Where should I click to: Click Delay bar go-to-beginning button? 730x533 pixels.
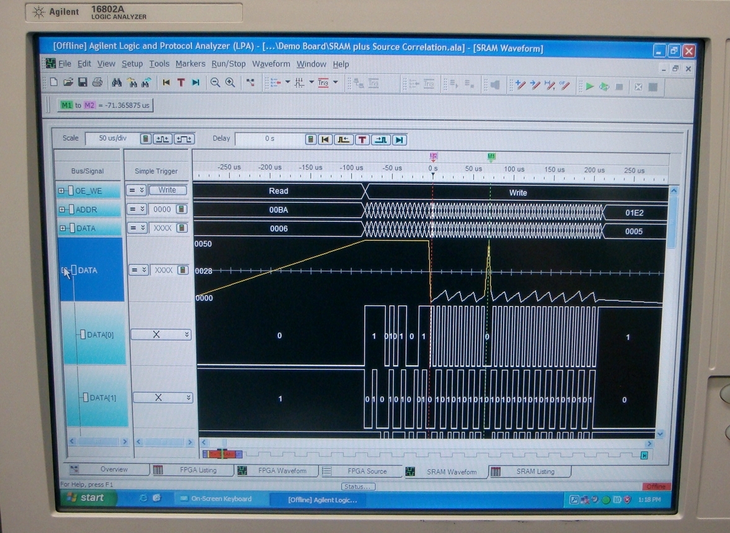(326, 139)
